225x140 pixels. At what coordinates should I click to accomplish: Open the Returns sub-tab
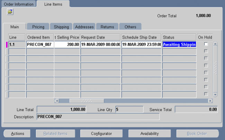pyautogui.click(x=107, y=27)
